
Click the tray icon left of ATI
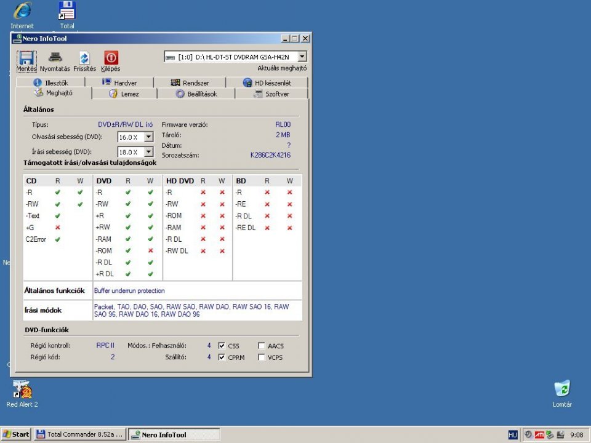tap(528, 435)
